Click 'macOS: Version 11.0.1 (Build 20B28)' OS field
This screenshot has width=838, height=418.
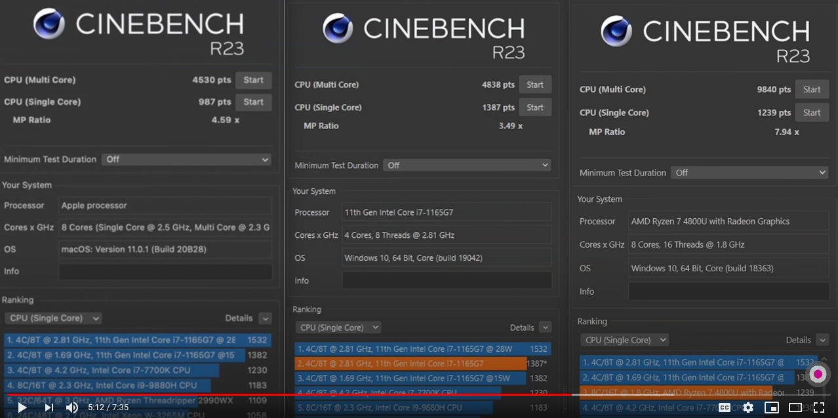[x=165, y=250]
